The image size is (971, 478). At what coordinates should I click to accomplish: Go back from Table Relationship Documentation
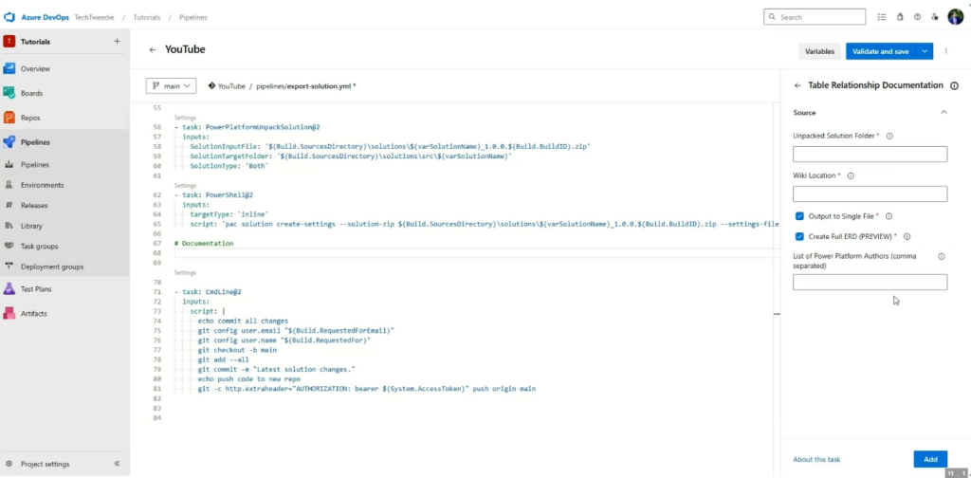pos(797,85)
